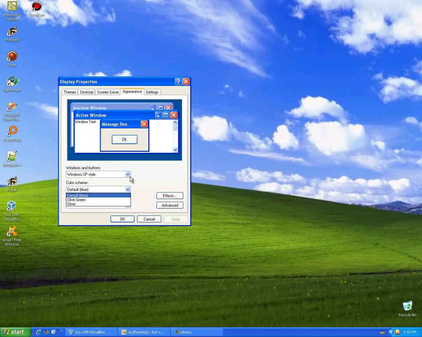Launch Internet Explorer from Quick Launch
This screenshot has width=422, height=337.
[39, 332]
